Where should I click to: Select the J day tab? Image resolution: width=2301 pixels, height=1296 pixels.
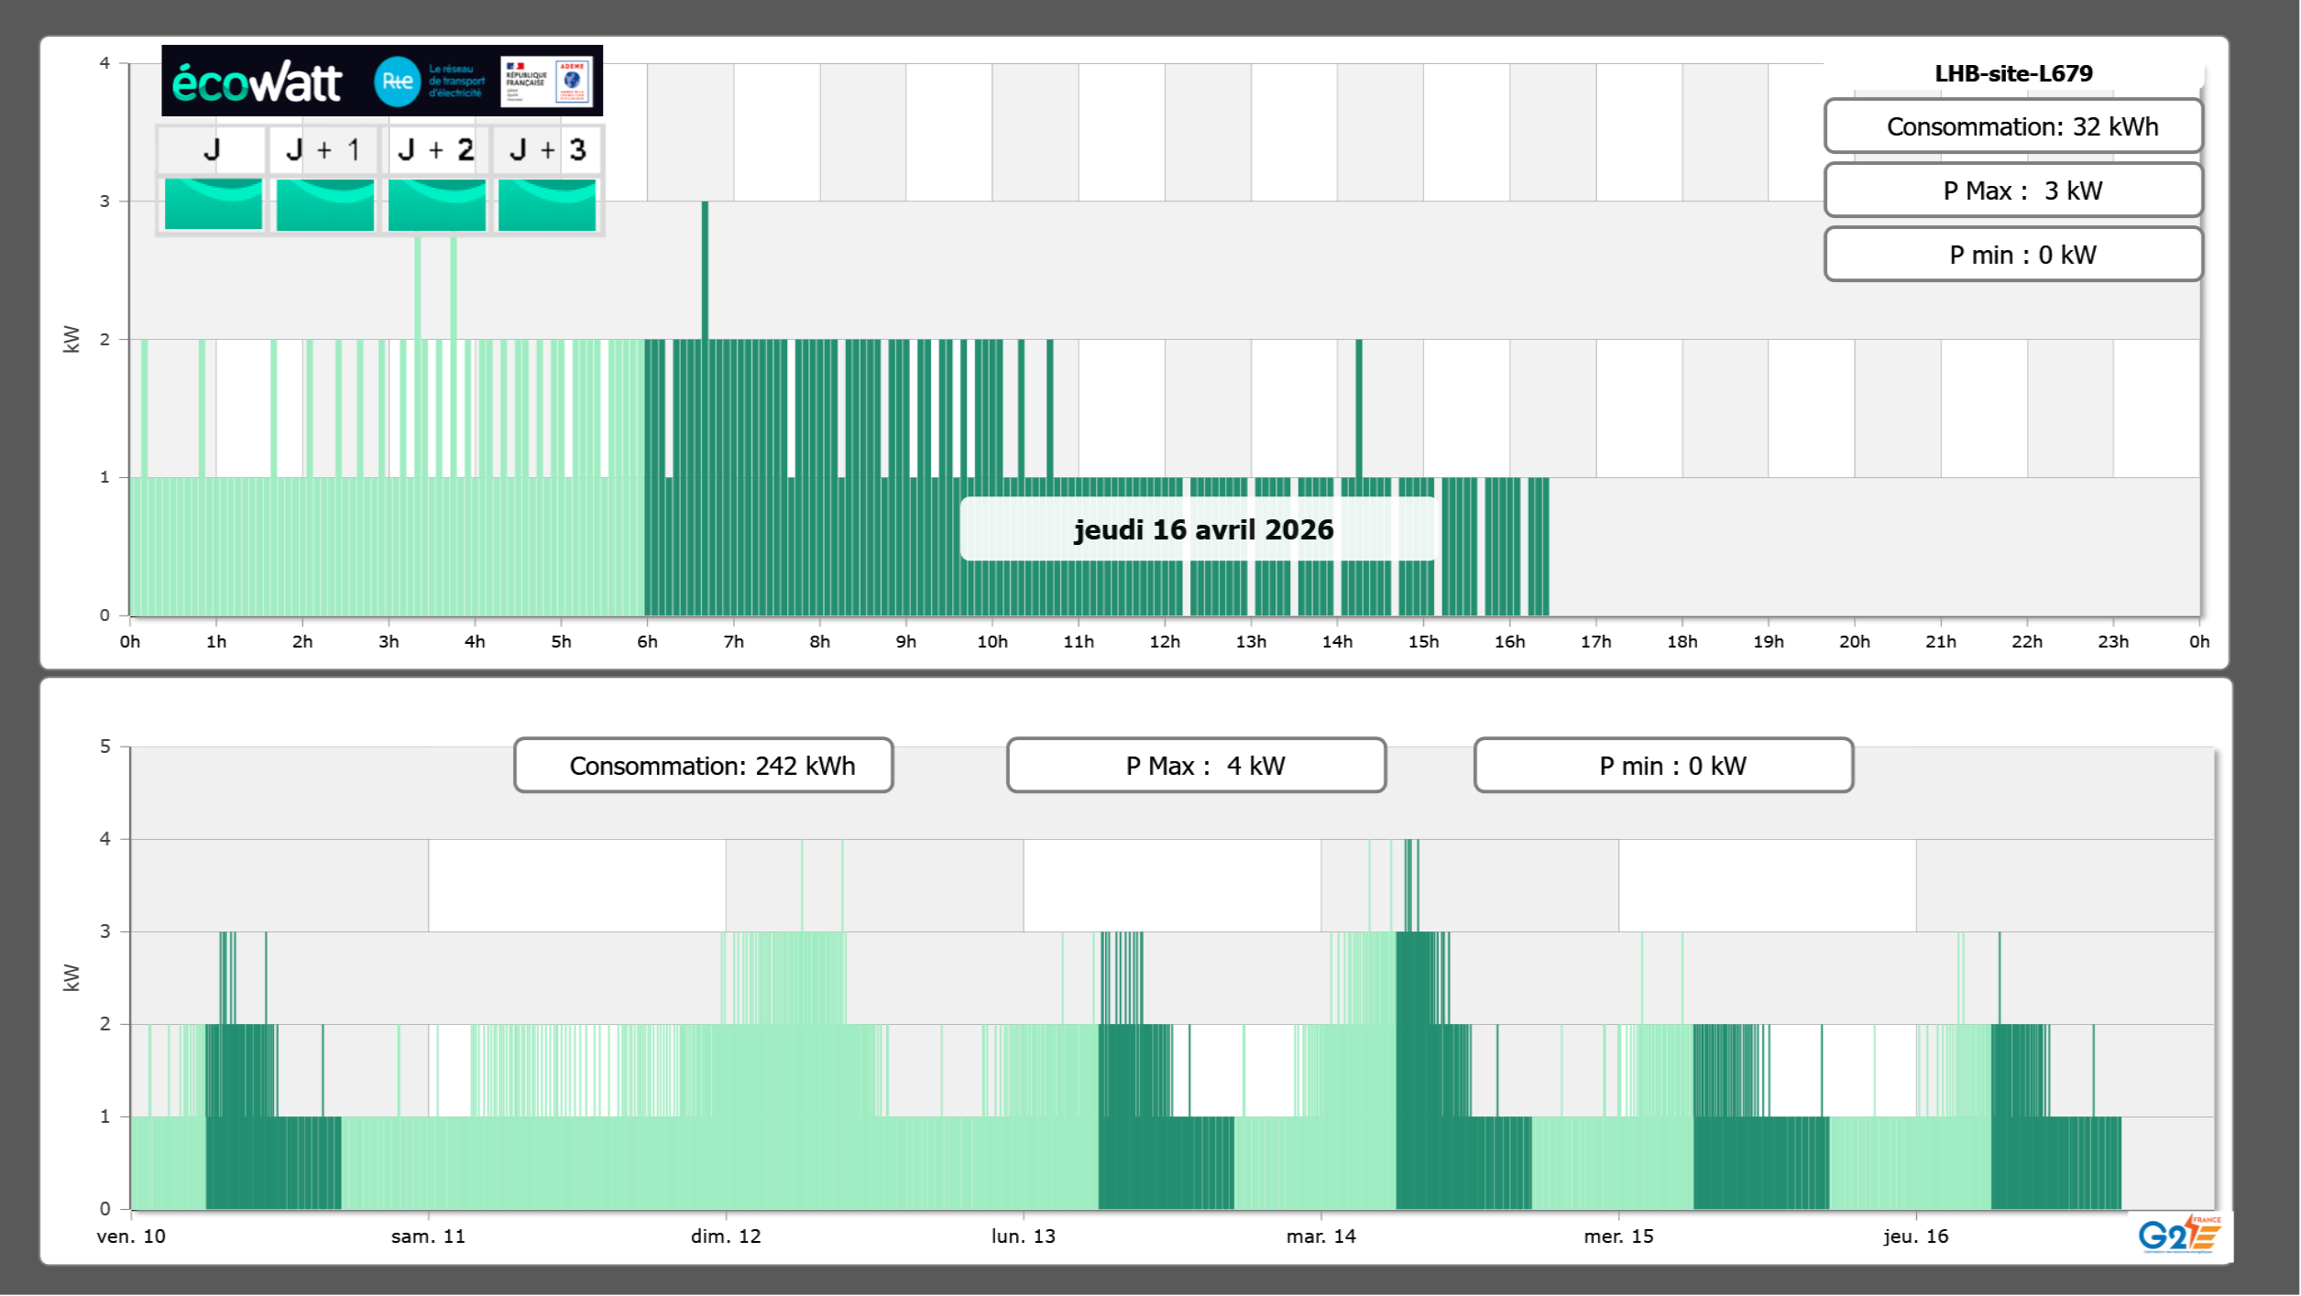click(212, 150)
